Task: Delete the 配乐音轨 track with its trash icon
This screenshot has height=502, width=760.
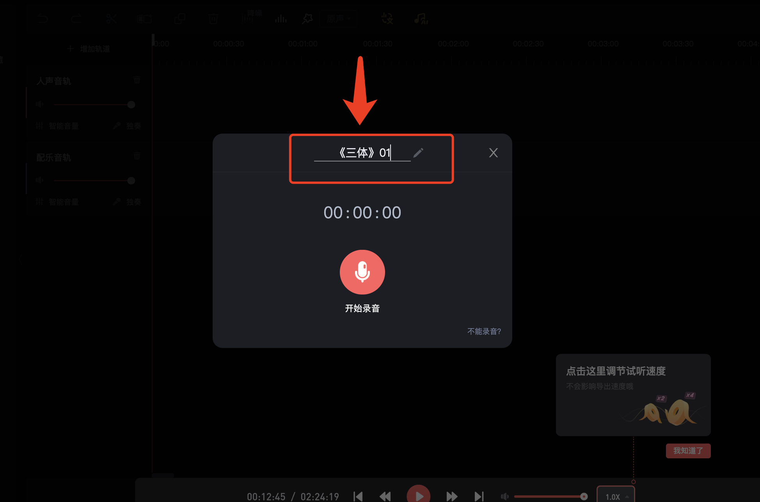Action: click(x=137, y=156)
